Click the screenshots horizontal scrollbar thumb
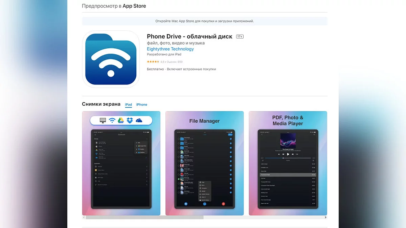 pos(145,218)
